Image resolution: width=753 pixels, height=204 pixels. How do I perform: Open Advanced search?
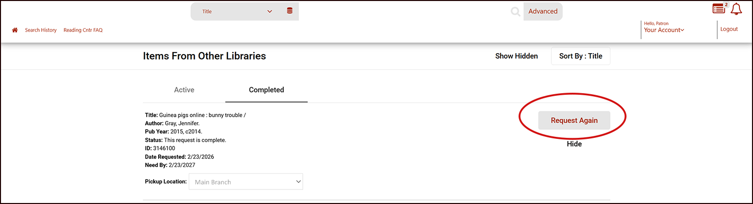[543, 12]
